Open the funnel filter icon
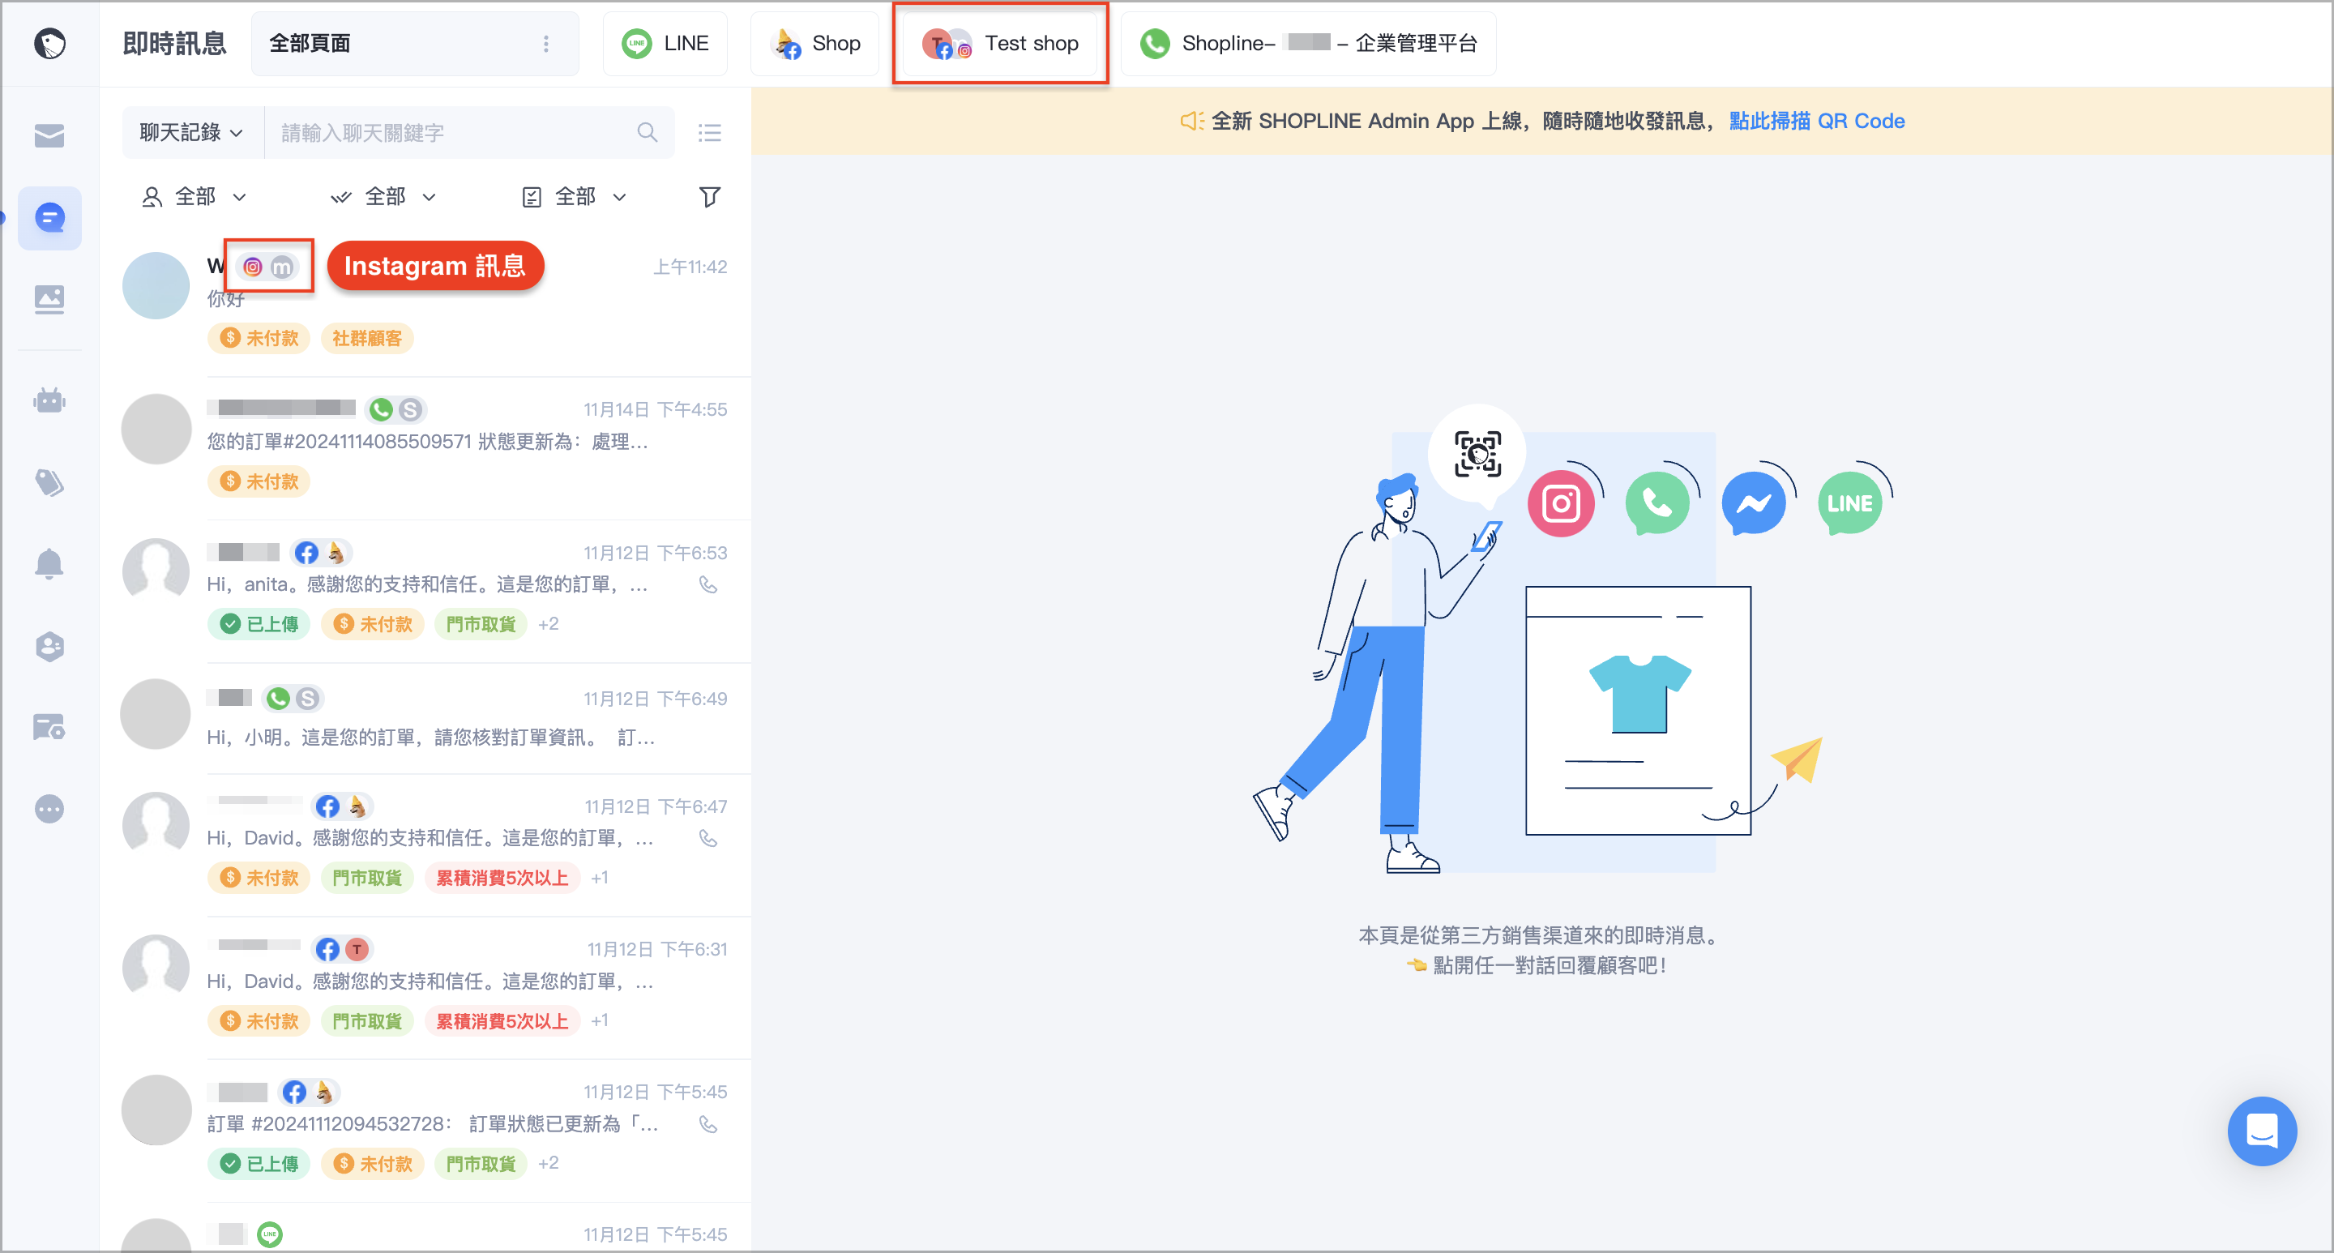This screenshot has width=2334, height=1253. [x=709, y=197]
